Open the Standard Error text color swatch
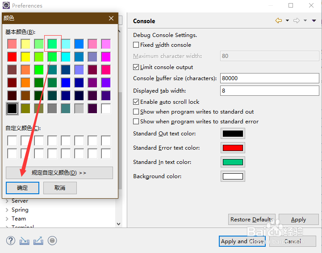This screenshot has width=322, height=253. pyautogui.click(x=233, y=148)
